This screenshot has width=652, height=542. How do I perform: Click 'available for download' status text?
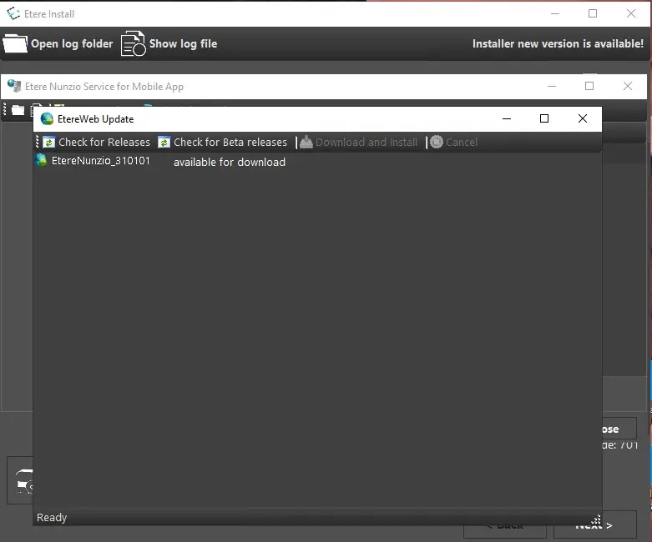[x=230, y=162]
